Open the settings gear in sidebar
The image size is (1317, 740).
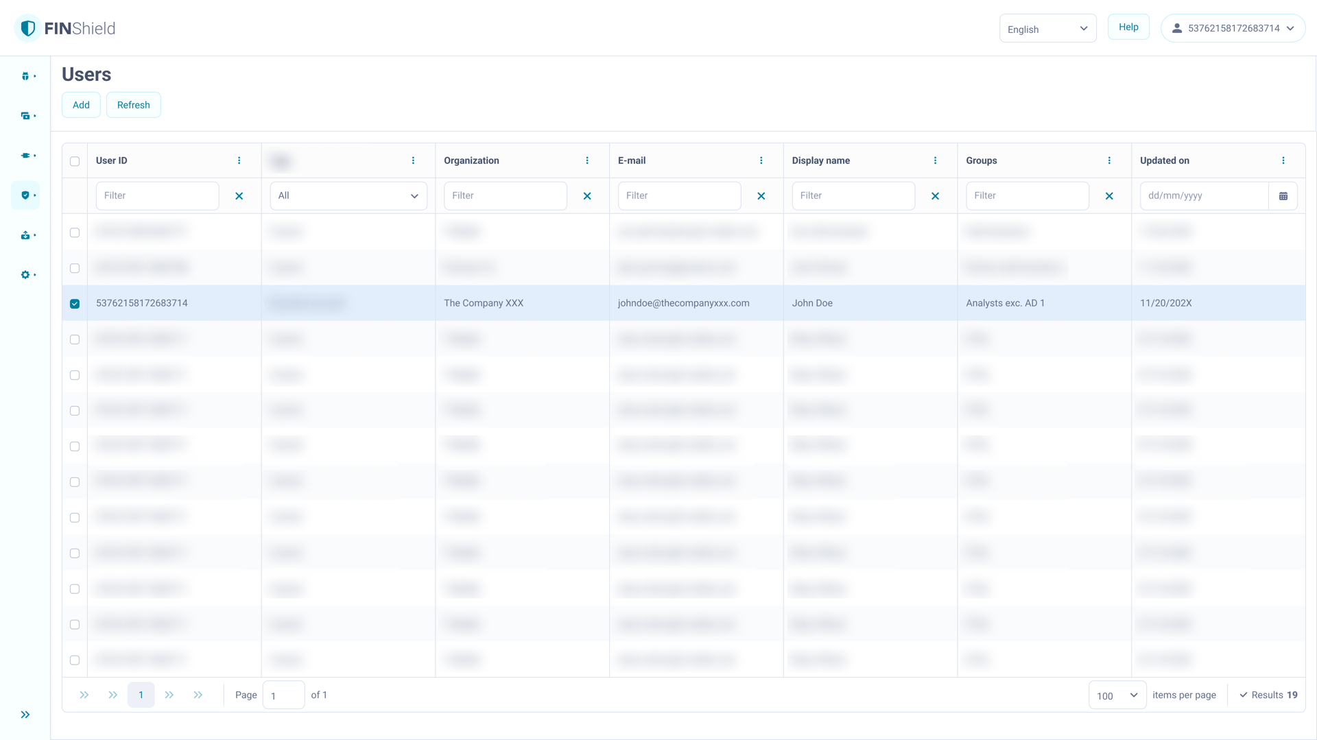coord(25,275)
